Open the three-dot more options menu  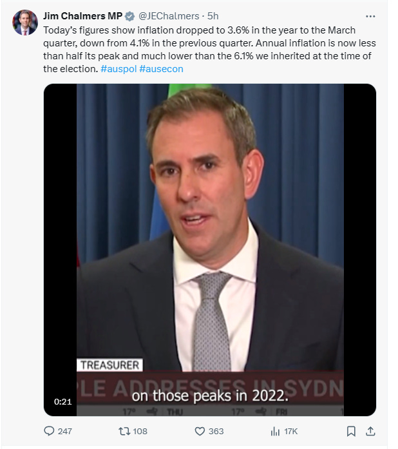point(370,16)
